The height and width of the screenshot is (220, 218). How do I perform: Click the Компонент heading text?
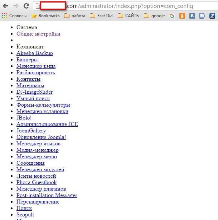point(30,47)
